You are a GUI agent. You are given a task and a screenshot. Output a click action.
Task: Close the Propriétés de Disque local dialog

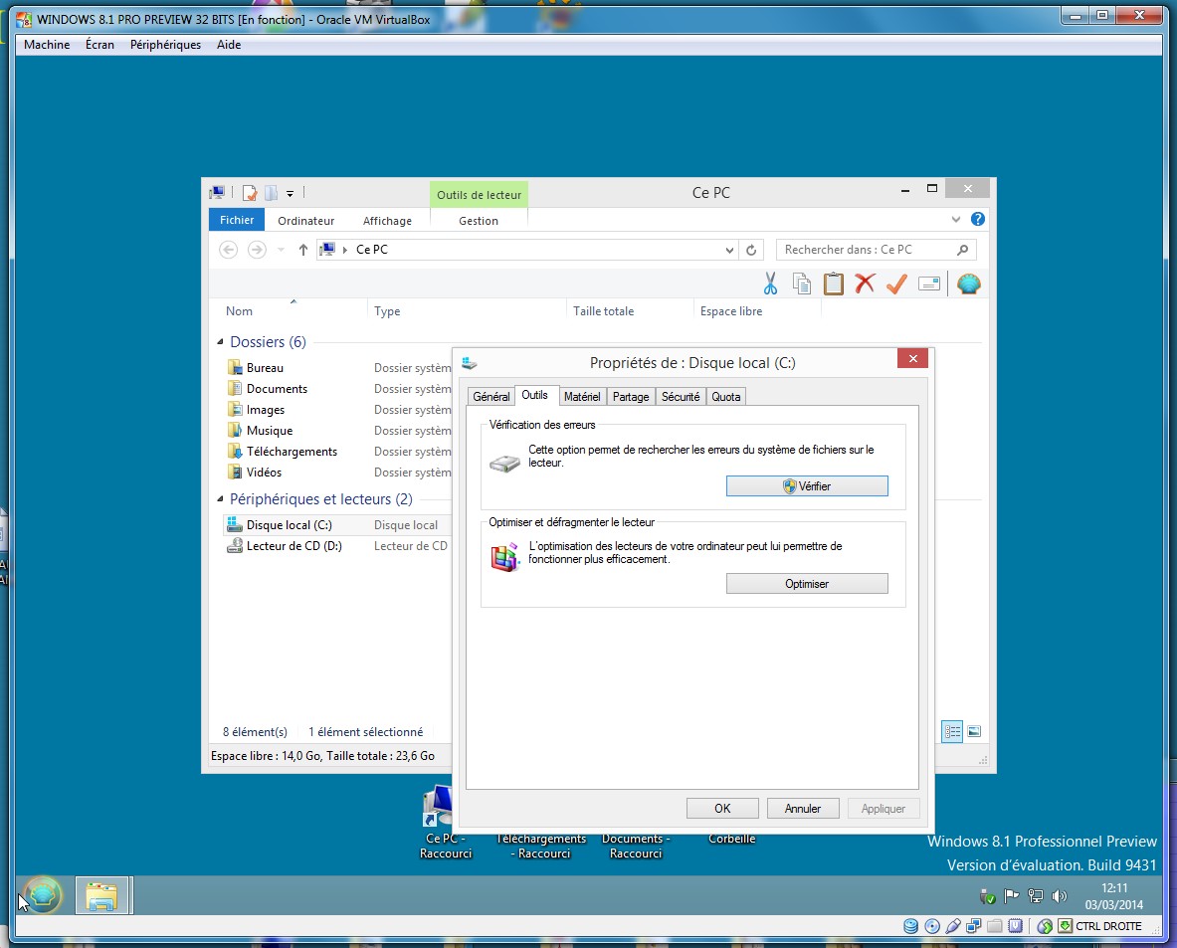pos(912,359)
